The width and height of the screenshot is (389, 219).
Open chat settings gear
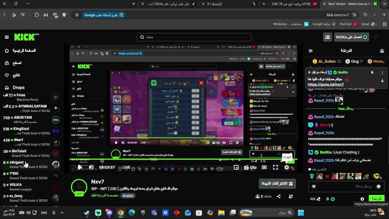[362, 199]
